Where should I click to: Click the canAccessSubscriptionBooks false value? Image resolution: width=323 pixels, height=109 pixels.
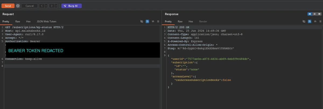[x=226, y=80]
